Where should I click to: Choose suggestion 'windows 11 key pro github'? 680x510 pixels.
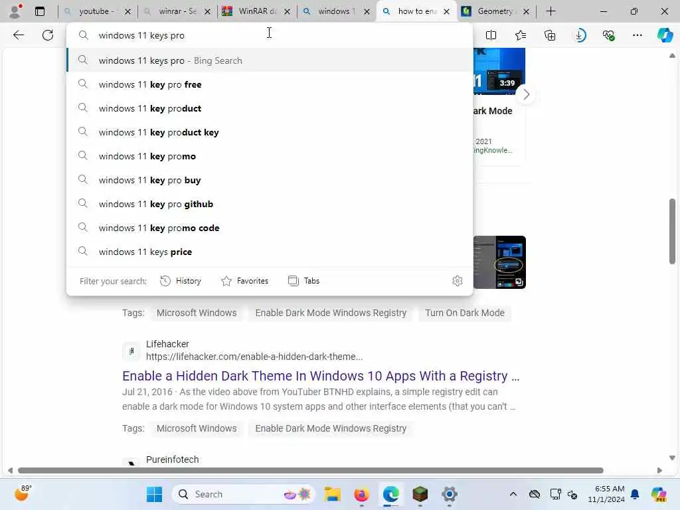(270, 204)
